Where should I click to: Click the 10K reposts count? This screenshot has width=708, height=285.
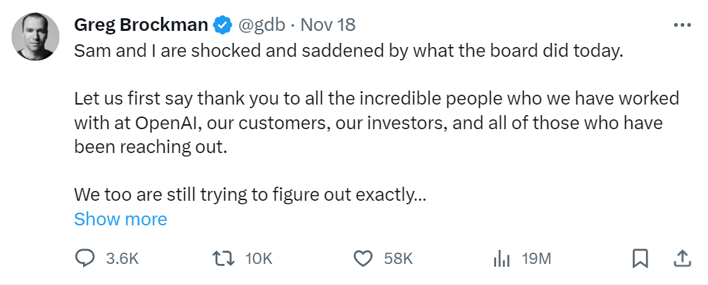(258, 258)
